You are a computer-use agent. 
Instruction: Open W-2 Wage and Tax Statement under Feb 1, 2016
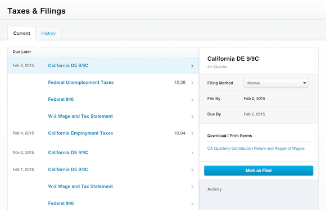(x=80, y=186)
